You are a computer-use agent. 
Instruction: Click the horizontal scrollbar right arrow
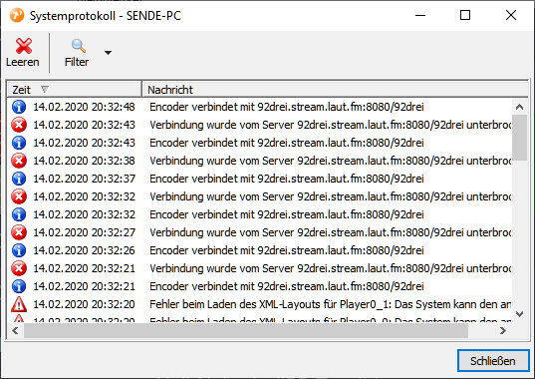coord(503,330)
